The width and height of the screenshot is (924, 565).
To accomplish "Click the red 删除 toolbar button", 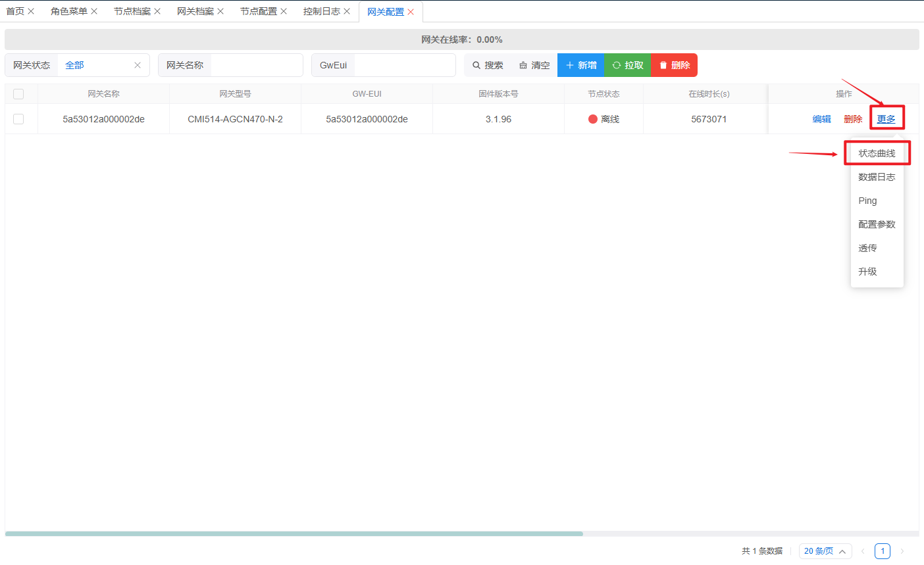I will click(x=675, y=65).
